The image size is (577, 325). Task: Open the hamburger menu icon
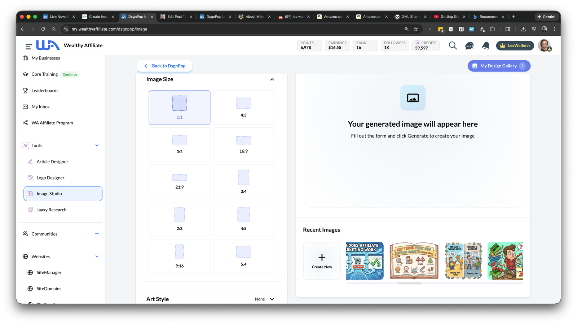click(x=28, y=46)
